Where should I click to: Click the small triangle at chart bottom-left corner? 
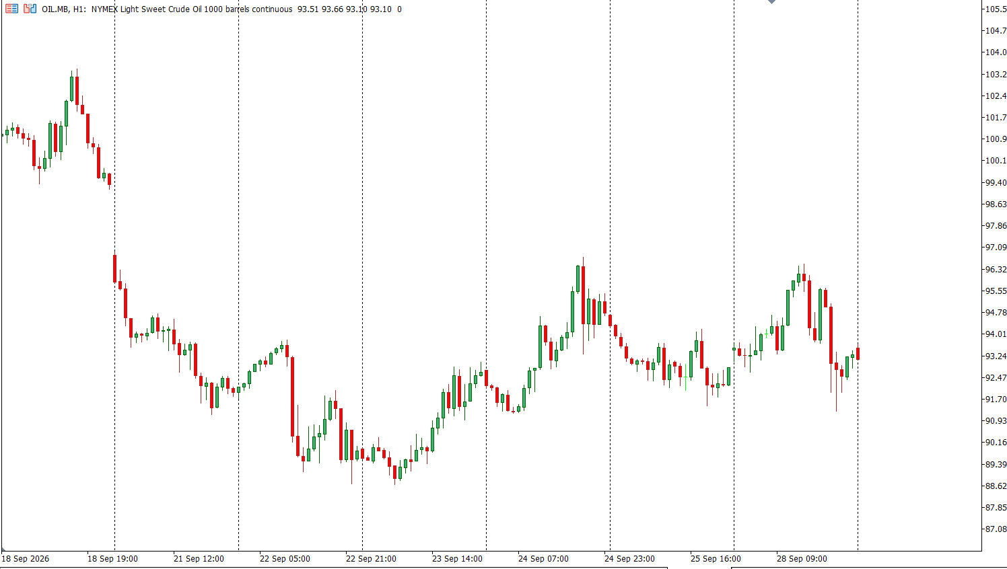(x=3, y=548)
